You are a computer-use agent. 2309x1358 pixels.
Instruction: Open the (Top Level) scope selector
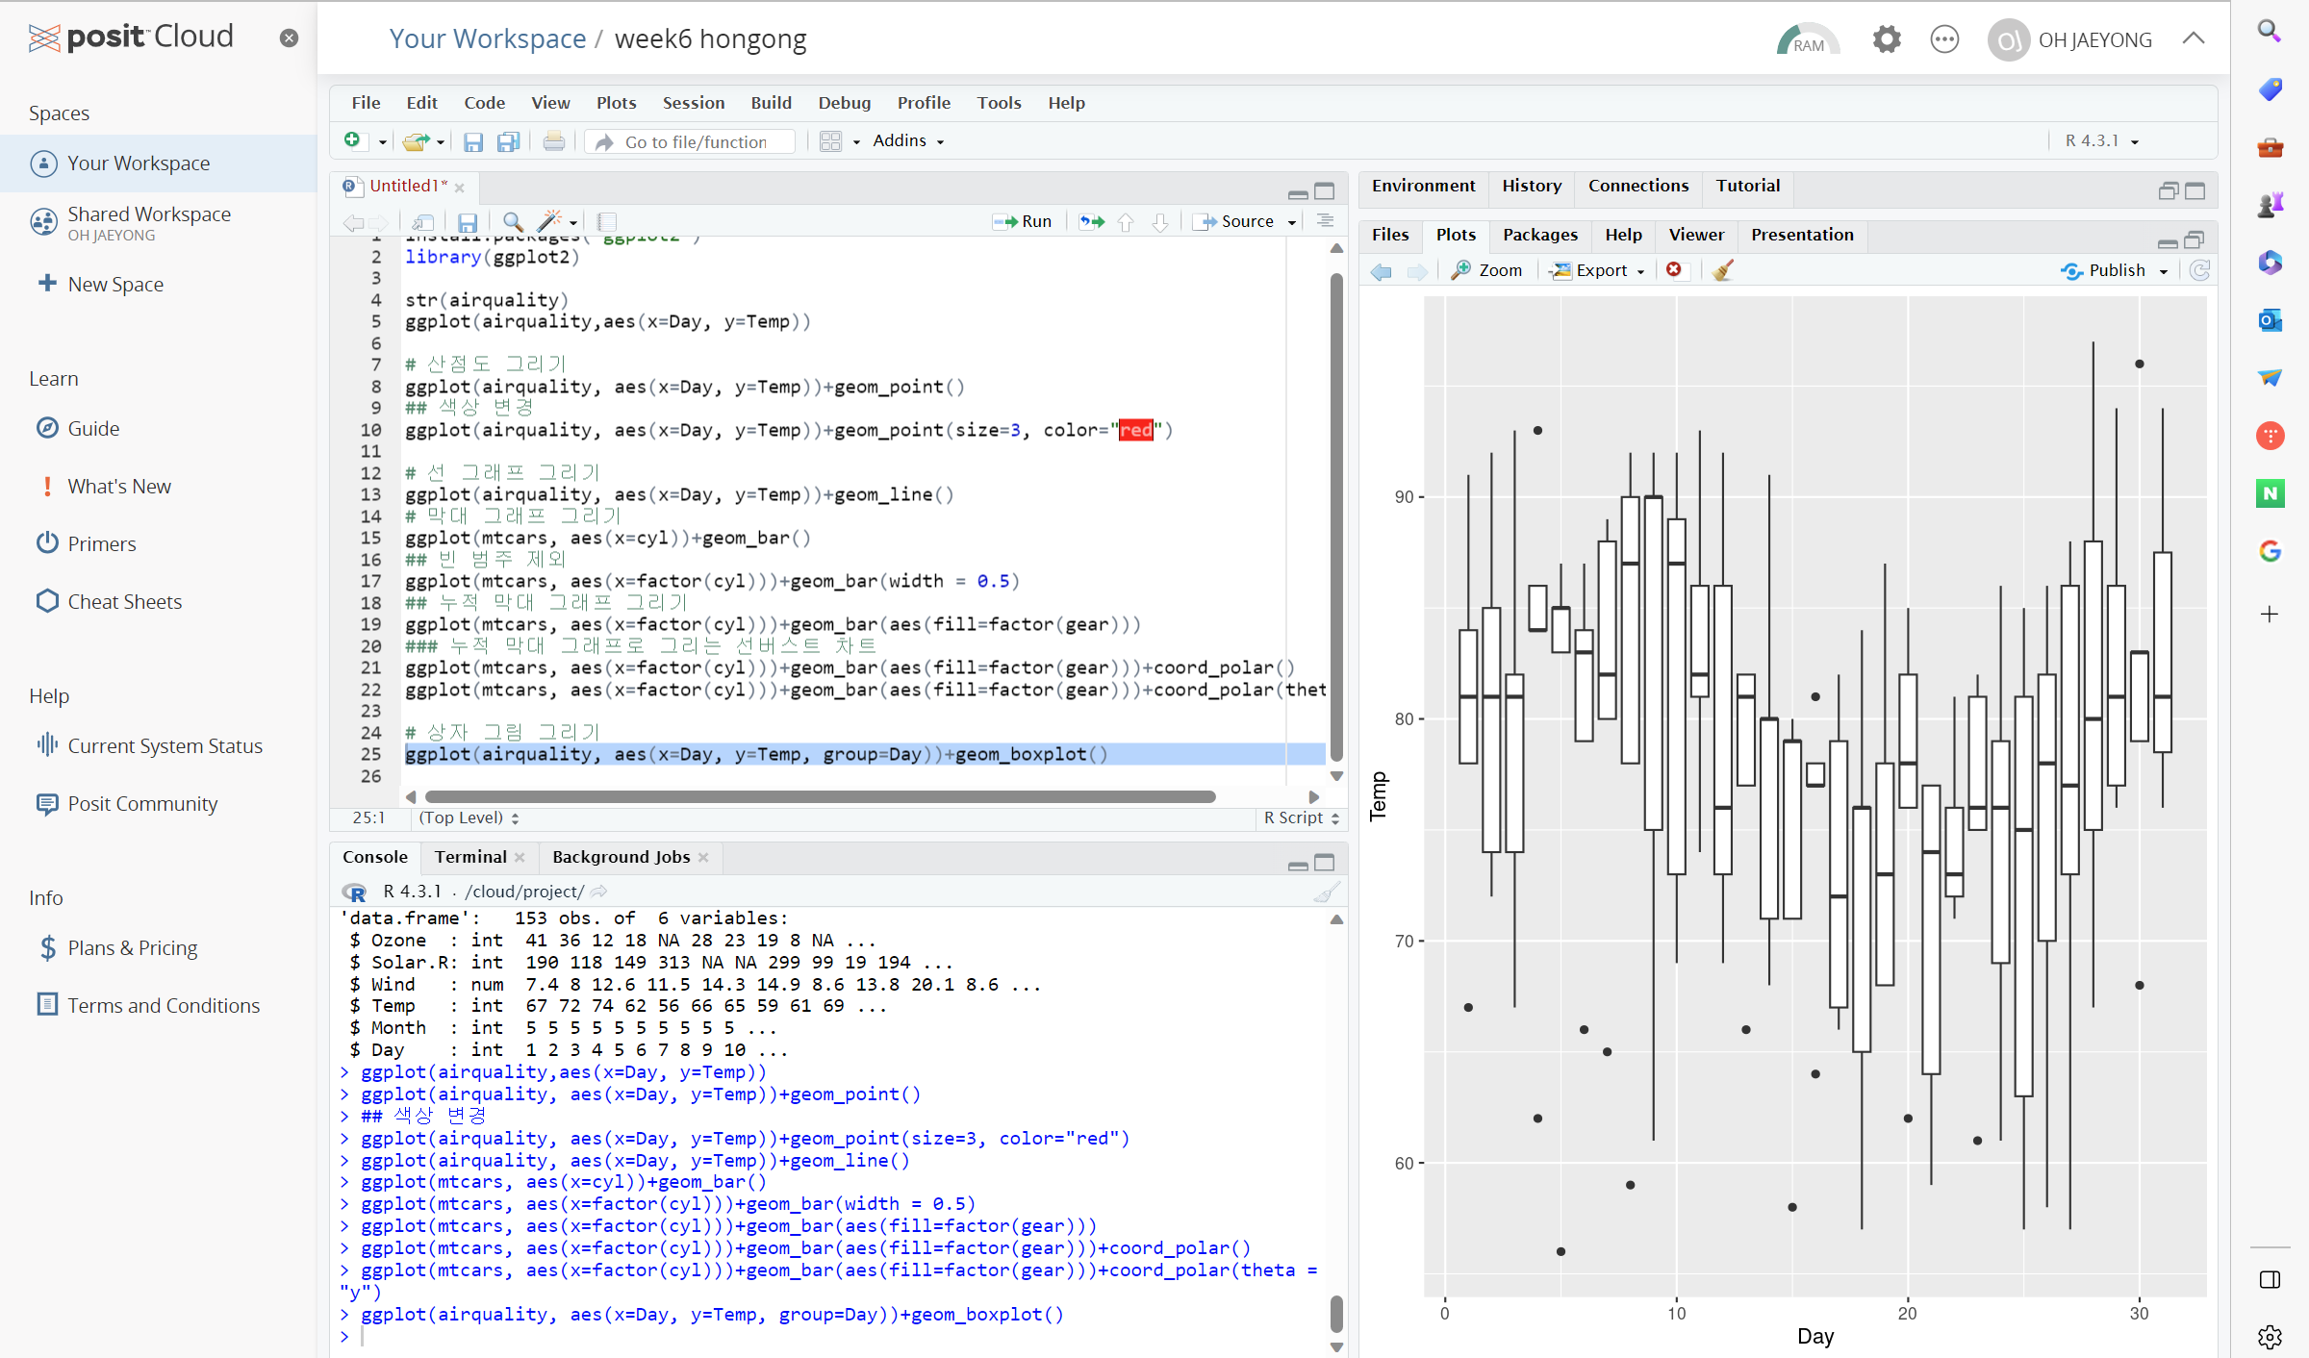tap(469, 818)
